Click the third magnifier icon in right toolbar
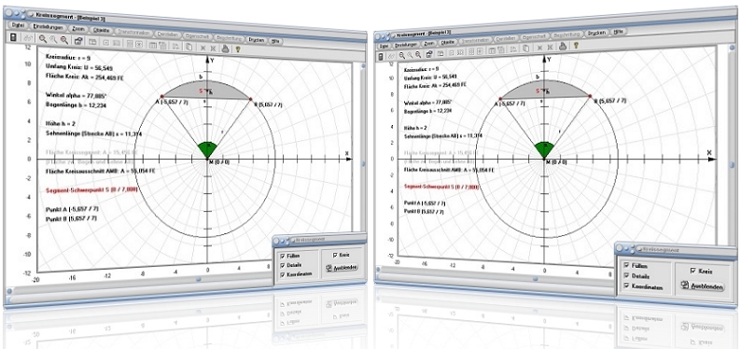 [418, 54]
